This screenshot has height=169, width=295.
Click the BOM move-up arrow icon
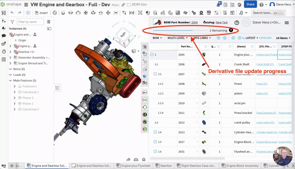[218, 38]
